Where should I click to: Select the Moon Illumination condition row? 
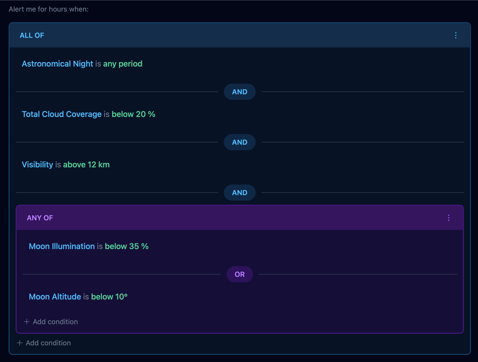[61, 246]
